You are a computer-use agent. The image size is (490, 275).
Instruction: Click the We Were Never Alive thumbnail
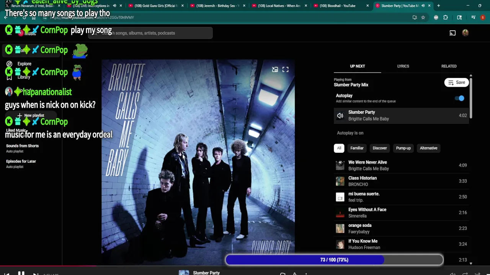tap(340, 165)
